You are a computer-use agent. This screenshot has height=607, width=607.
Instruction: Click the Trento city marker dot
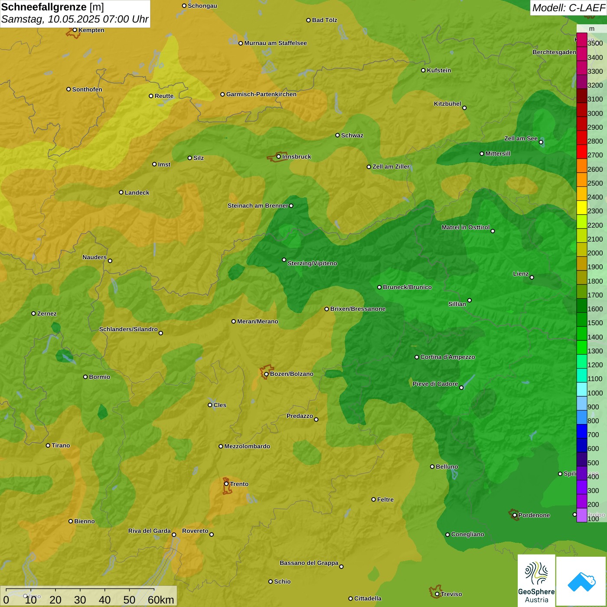[226, 484]
